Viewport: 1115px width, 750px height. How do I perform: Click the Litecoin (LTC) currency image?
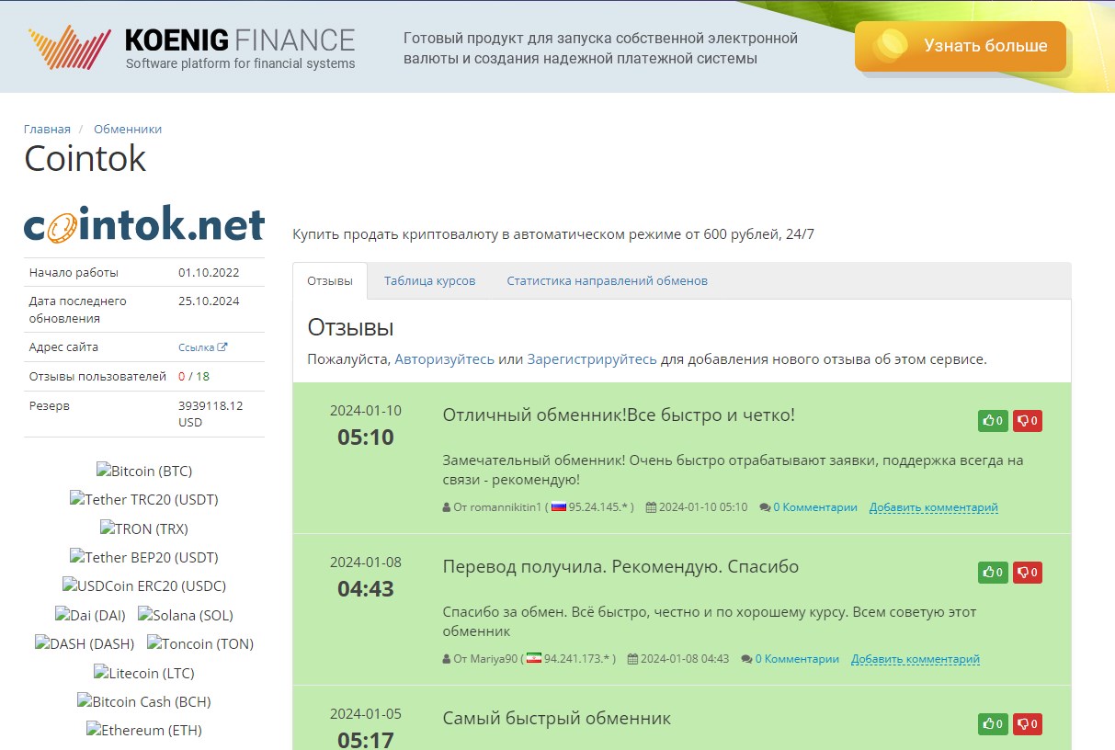[144, 673]
